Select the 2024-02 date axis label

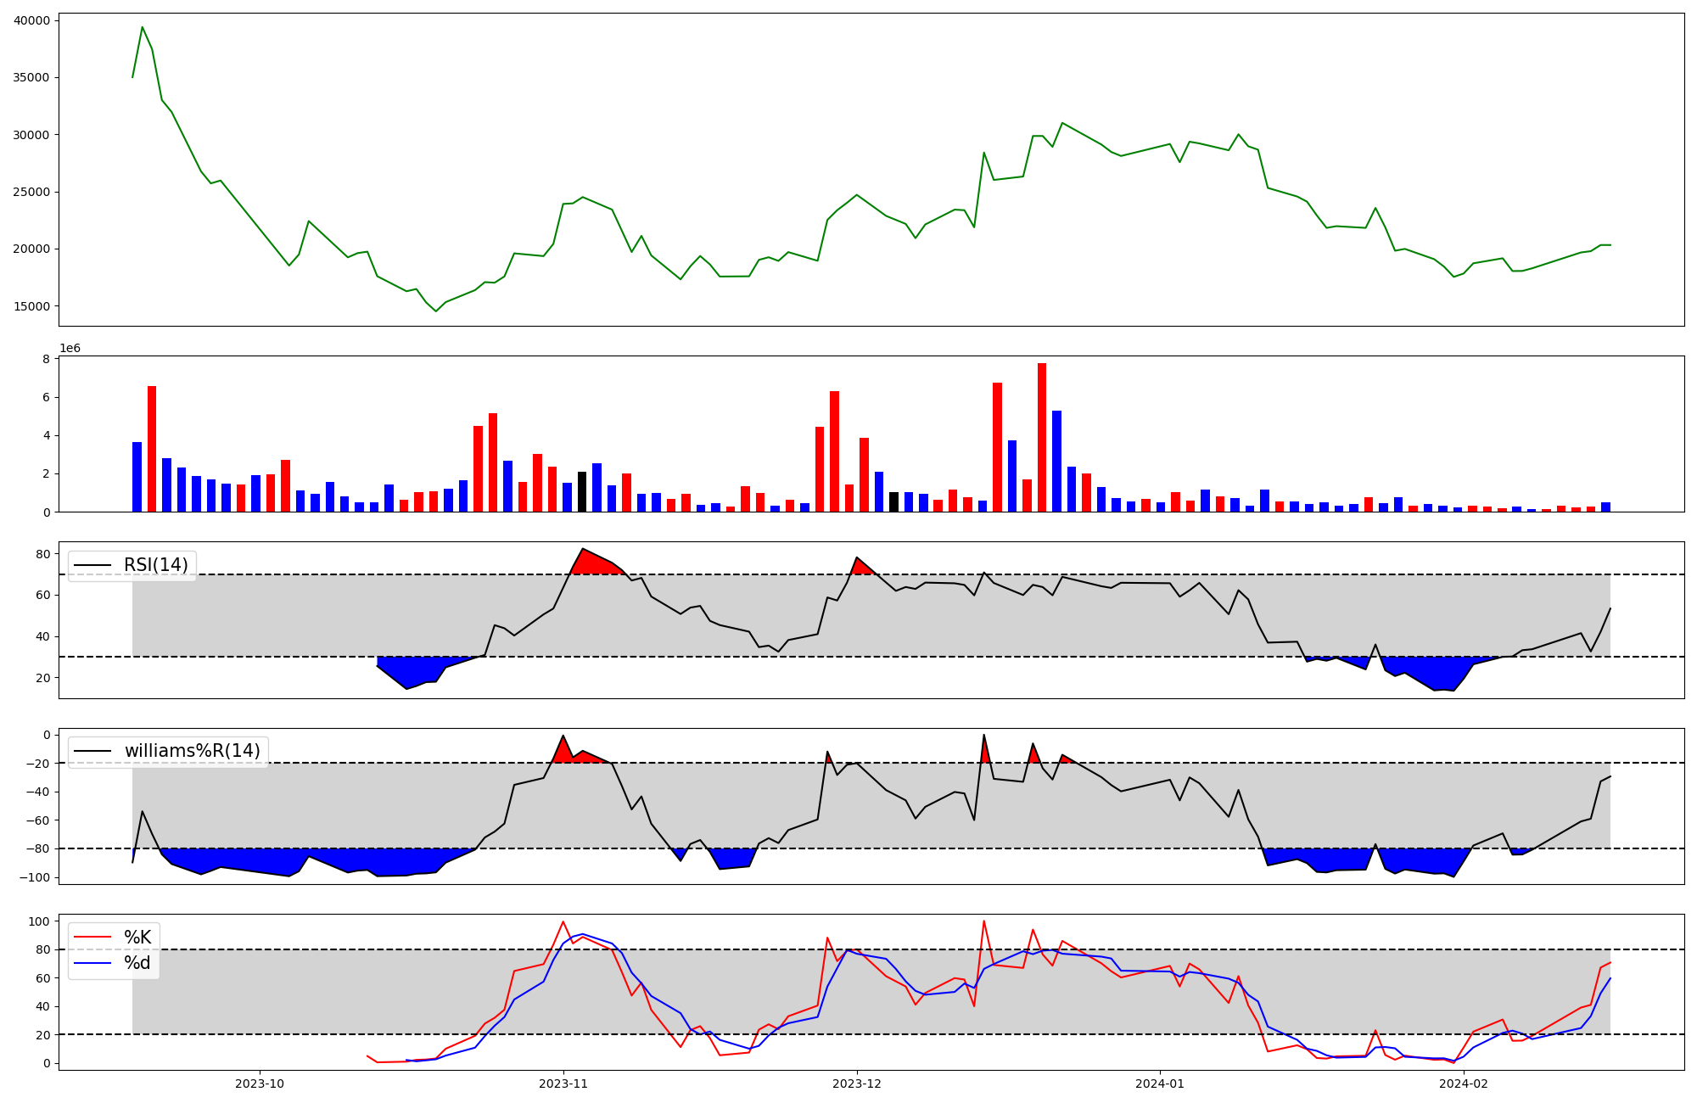coord(1465,1083)
